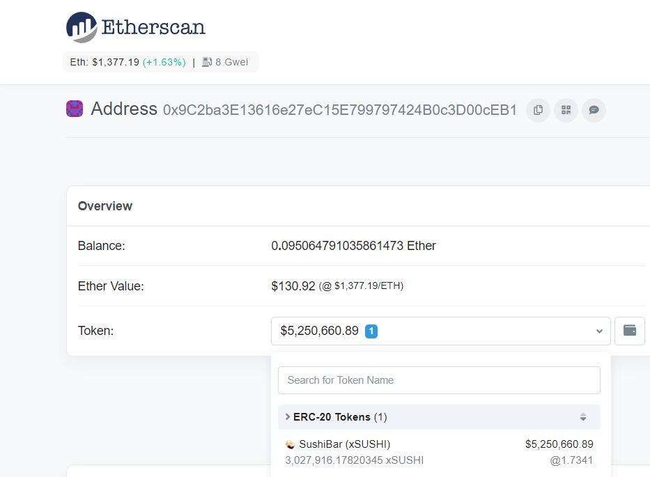Click the full address hash text
The height and width of the screenshot is (477, 650).
(x=340, y=110)
